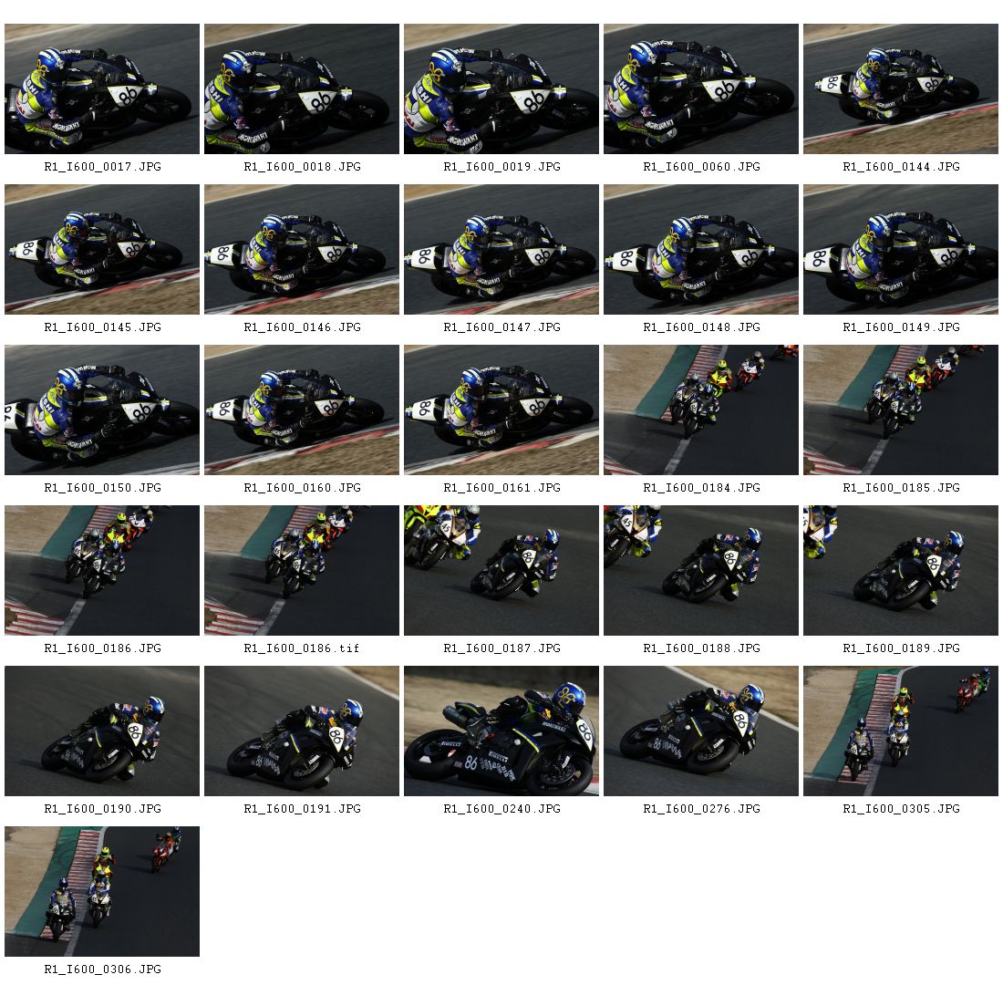Pick the R1_I600_0147.JPG image
The height and width of the screenshot is (985, 1003).
(x=501, y=250)
